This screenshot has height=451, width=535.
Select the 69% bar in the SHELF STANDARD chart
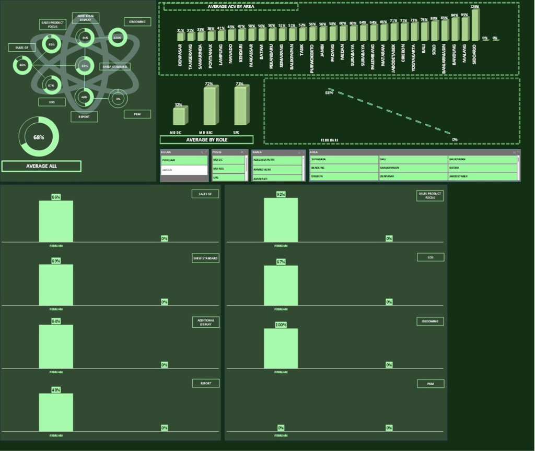point(56,285)
